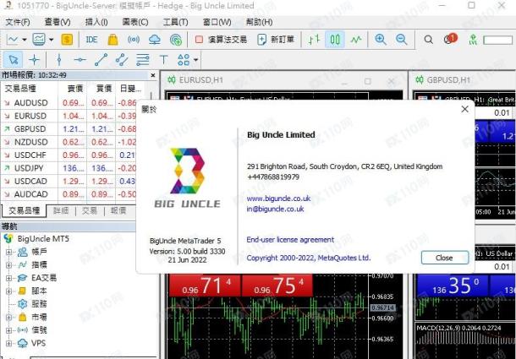
Task: Select AUDUSD row in Market Watch
Action: (69, 103)
